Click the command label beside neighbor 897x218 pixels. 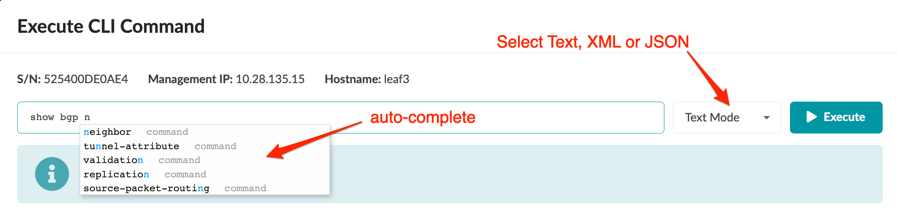[x=167, y=132]
